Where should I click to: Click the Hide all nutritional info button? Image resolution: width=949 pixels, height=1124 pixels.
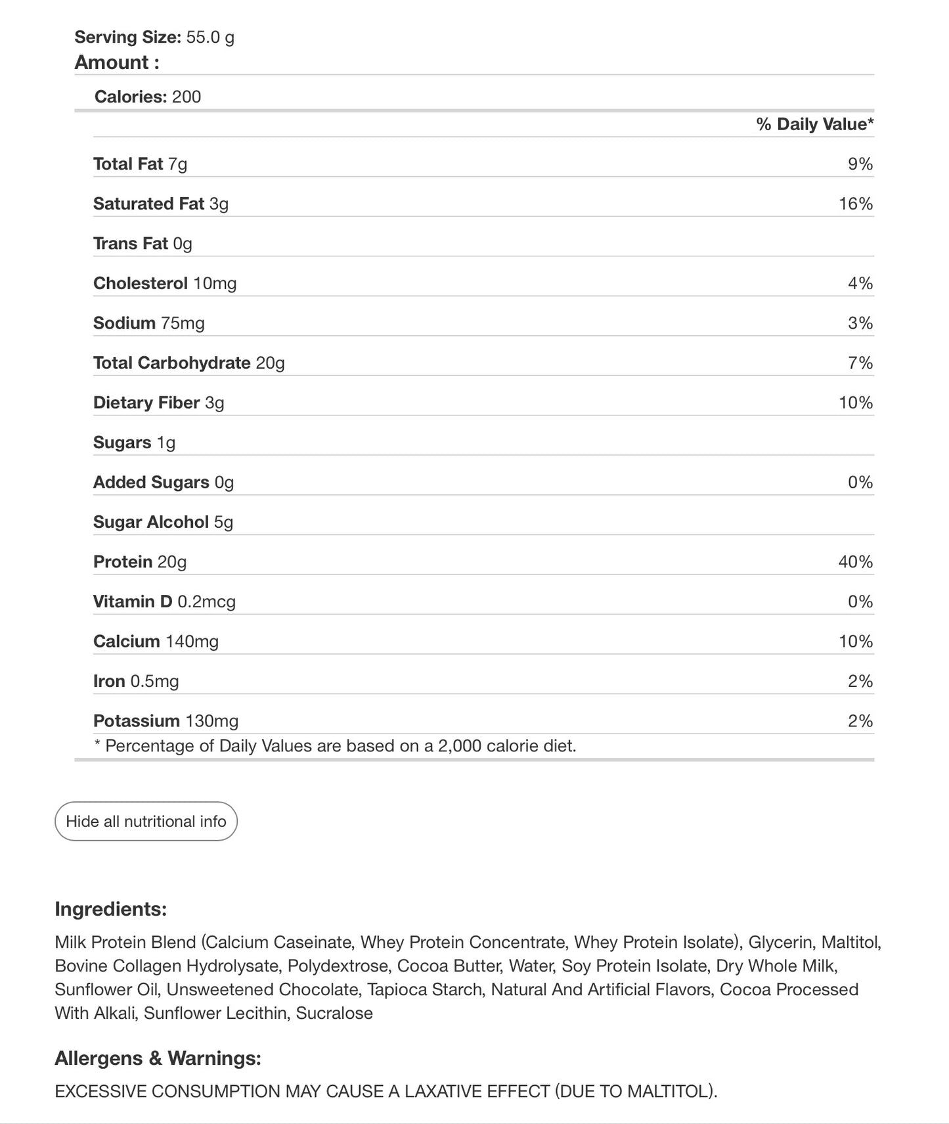point(146,821)
